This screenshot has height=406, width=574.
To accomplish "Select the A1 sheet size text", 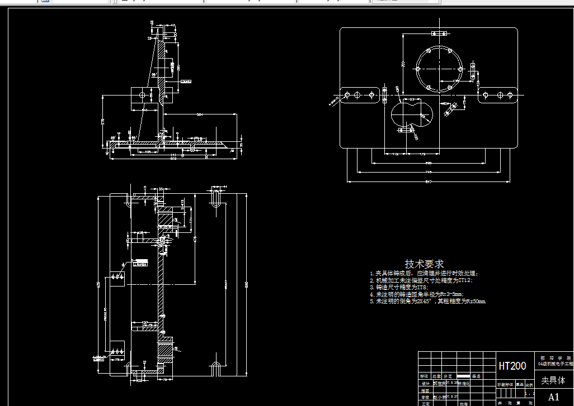I will pyautogui.click(x=553, y=397).
